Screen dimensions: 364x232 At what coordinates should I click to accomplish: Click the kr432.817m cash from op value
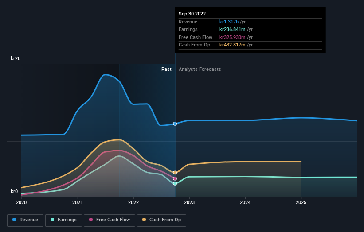point(233,45)
